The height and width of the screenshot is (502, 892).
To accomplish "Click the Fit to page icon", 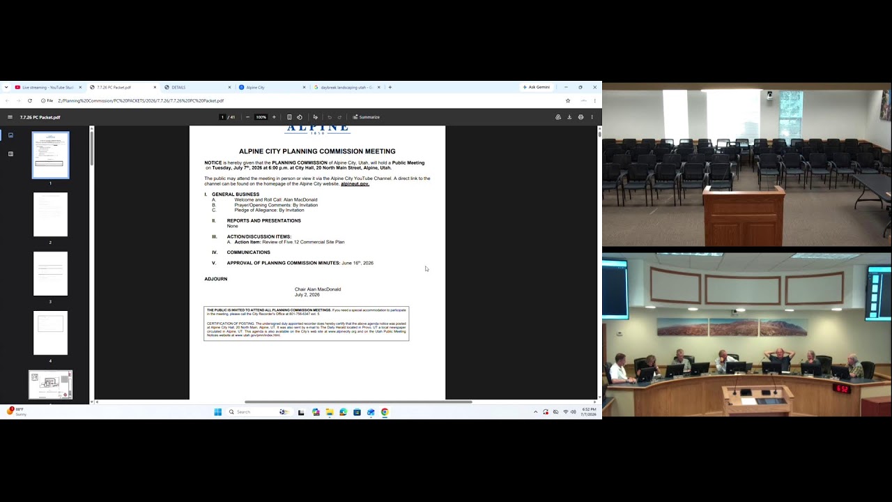I will click(289, 117).
